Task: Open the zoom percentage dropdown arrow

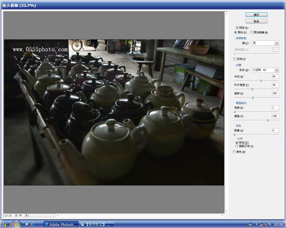Action: [x=26, y=215]
